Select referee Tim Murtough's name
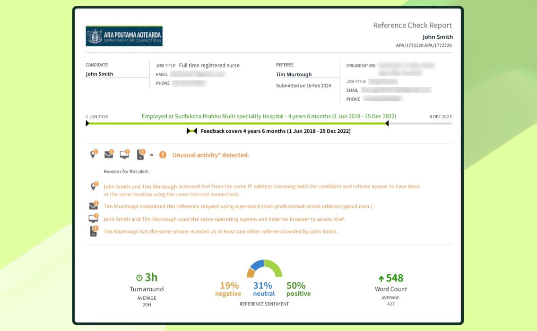Viewport: 537px width, 331px height. pyautogui.click(x=294, y=74)
